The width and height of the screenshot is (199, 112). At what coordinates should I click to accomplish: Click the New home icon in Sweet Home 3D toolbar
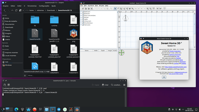pyautogui.click(x=83, y=9)
